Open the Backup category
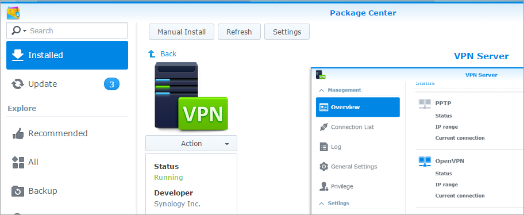524x215 pixels. coord(67,191)
